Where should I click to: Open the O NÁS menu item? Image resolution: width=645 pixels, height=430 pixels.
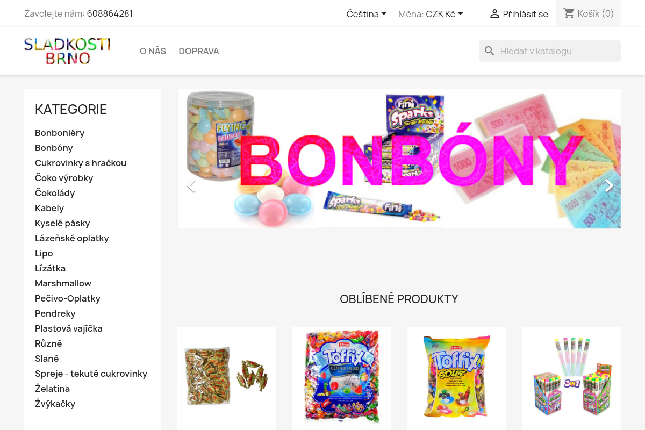[x=153, y=51]
